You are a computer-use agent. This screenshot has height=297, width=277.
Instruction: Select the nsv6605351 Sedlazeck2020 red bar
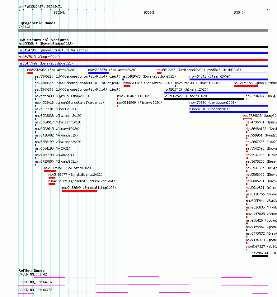tap(50, 171)
